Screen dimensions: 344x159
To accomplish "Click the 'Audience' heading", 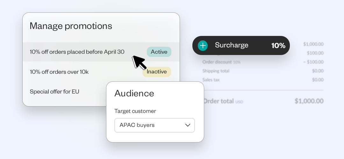I will point(134,93).
